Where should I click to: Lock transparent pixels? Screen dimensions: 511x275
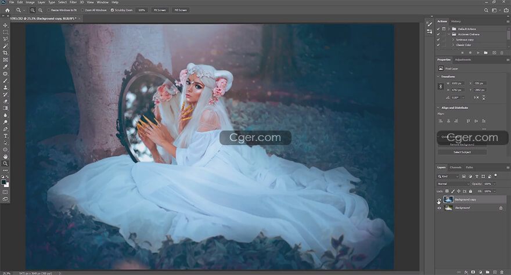pos(447,191)
